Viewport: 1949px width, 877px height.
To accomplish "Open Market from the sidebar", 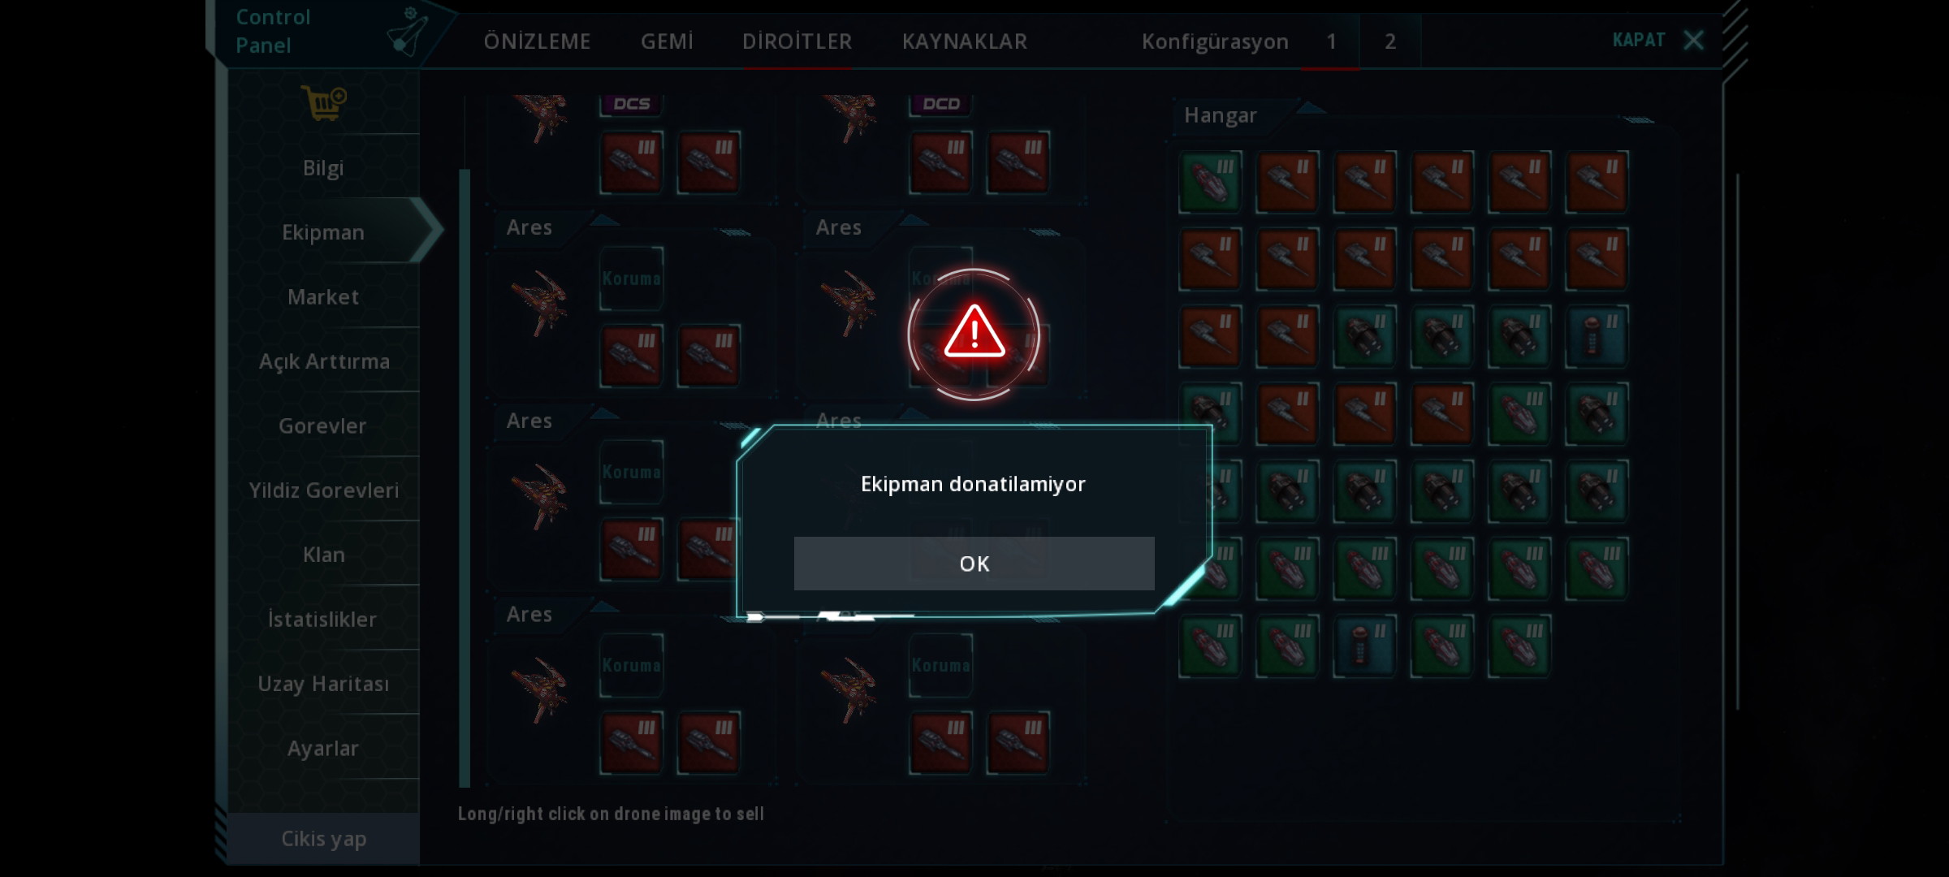I will 323,297.
